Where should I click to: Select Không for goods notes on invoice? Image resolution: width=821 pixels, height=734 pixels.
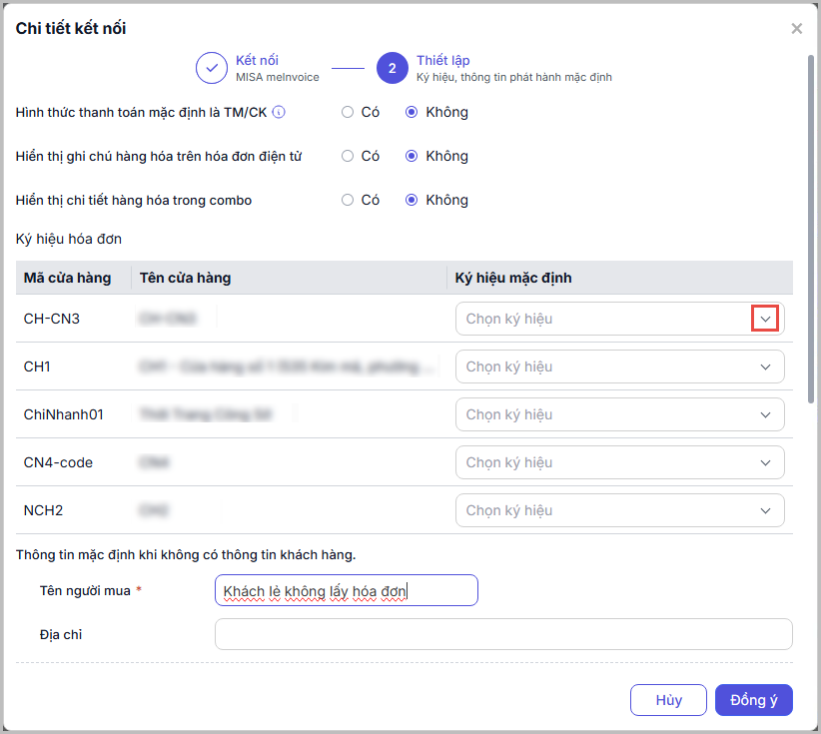tap(411, 156)
